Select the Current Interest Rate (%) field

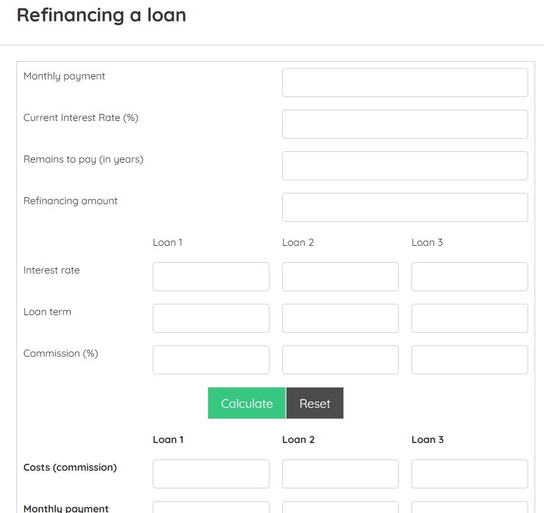point(405,124)
